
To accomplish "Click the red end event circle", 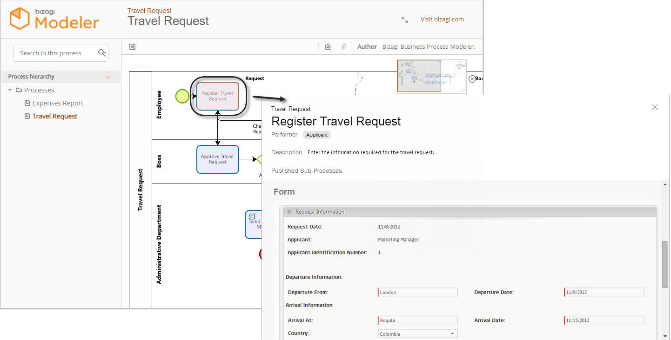I will [x=261, y=254].
